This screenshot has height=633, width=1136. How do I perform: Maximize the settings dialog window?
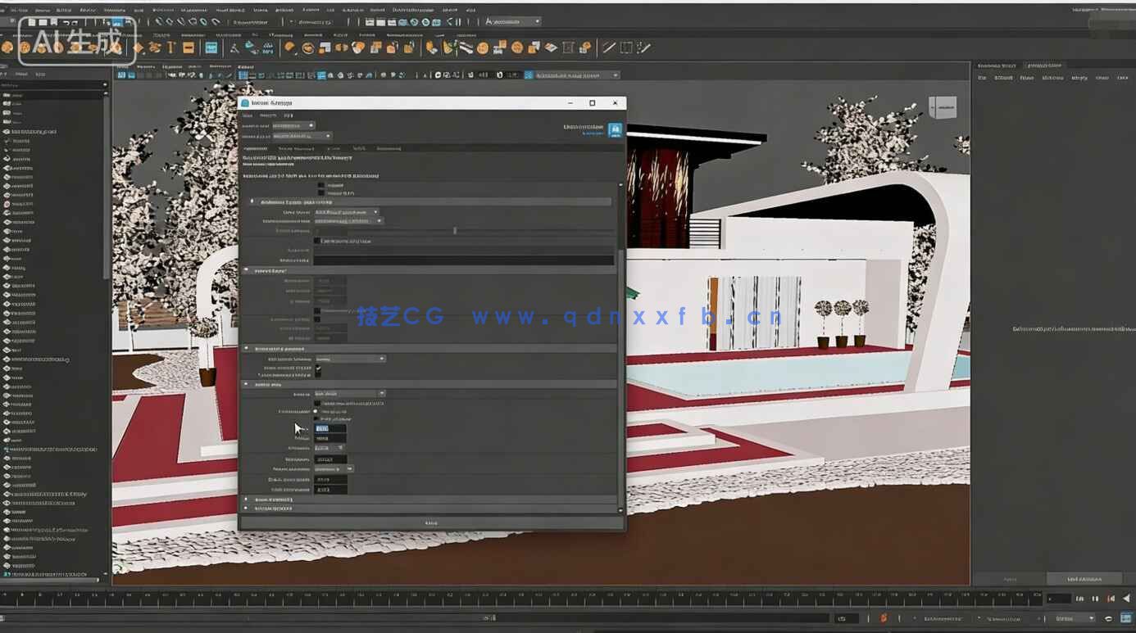coord(592,103)
